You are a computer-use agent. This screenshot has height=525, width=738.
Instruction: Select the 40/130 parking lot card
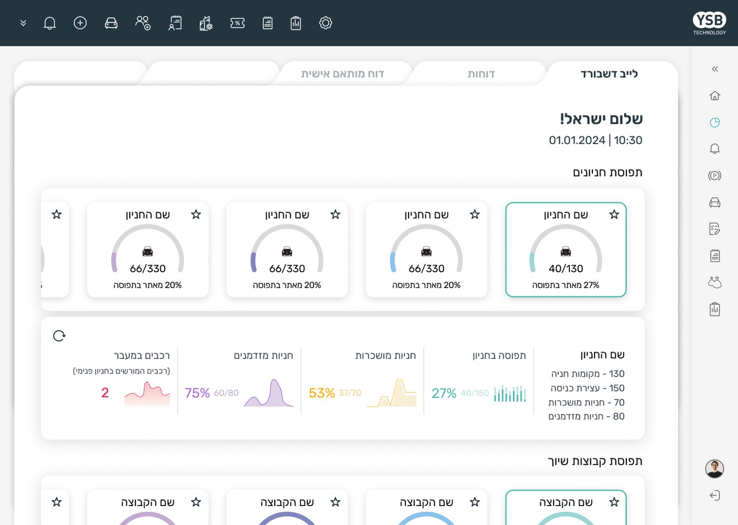click(566, 250)
